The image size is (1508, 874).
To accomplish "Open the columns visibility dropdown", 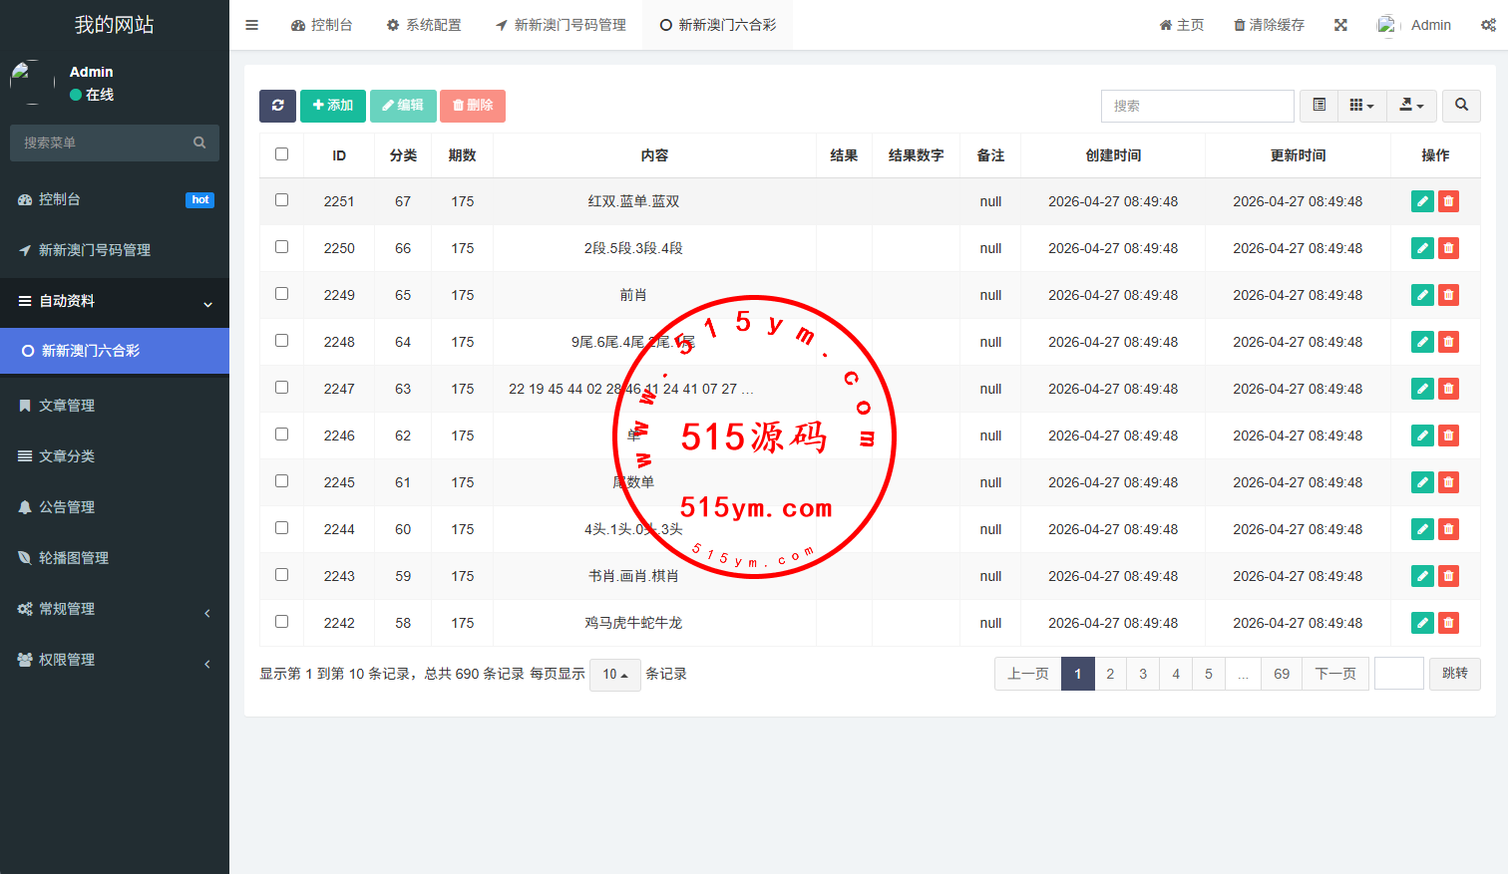I will point(1361,106).
